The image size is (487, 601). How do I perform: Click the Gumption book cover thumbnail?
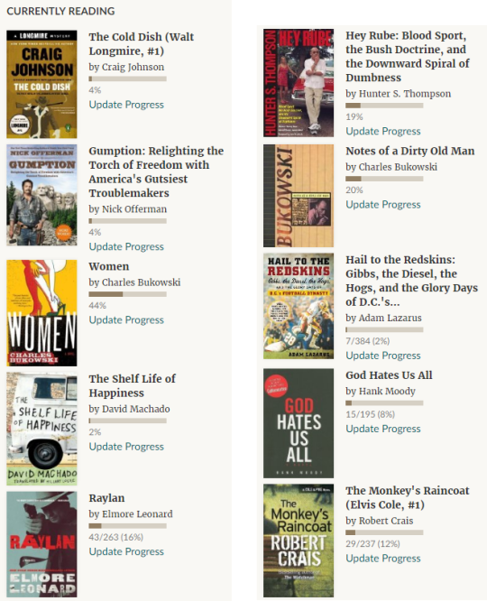tap(41, 195)
